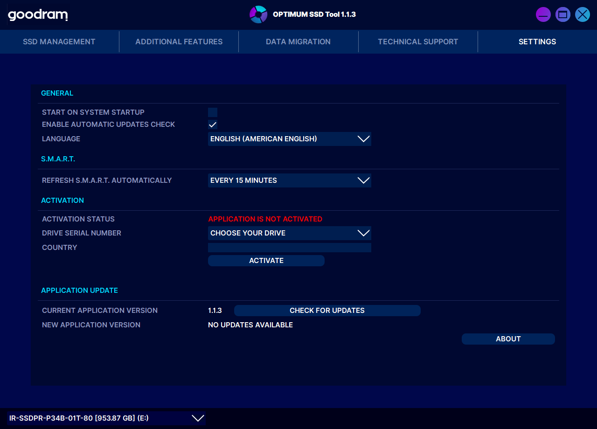Click the General section heading
The width and height of the screenshot is (597, 429).
(57, 93)
